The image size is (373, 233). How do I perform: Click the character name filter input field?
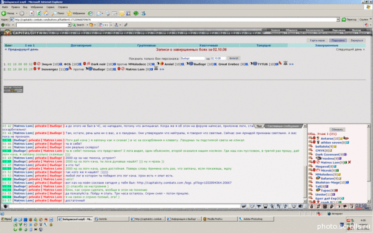tap(193, 58)
